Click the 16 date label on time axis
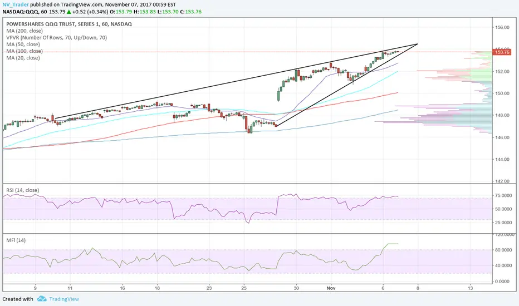The width and height of the screenshot is (519, 306). (x=123, y=288)
